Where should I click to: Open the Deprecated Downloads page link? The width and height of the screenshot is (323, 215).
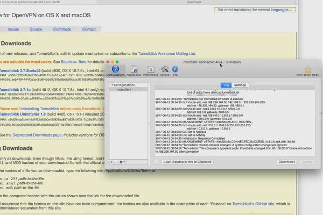coord(37,135)
